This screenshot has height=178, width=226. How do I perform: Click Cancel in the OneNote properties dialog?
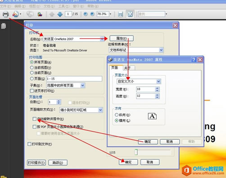coord(170,141)
